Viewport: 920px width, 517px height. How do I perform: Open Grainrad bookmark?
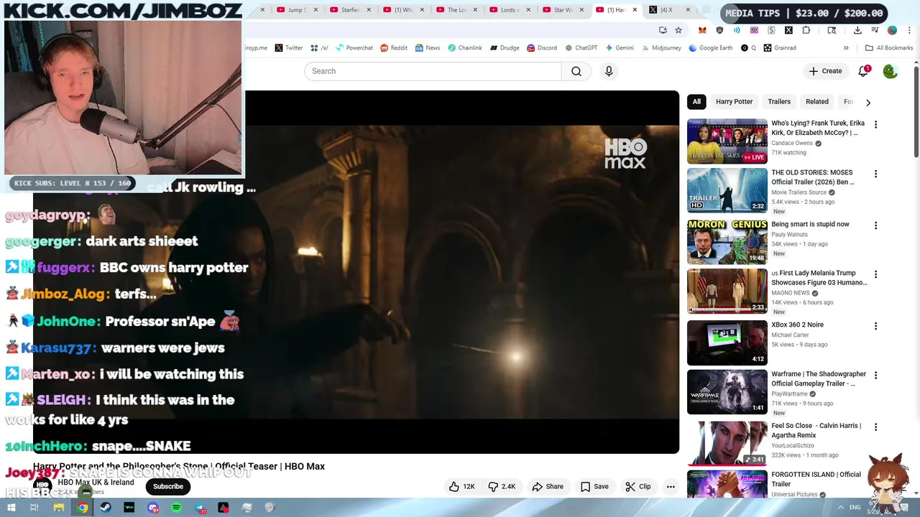(780, 48)
